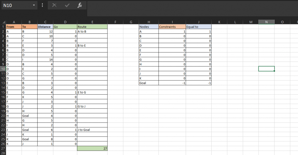Select the "Constraints" header cell
The width and height of the screenshot is (298, 155).
coord(172,27)
